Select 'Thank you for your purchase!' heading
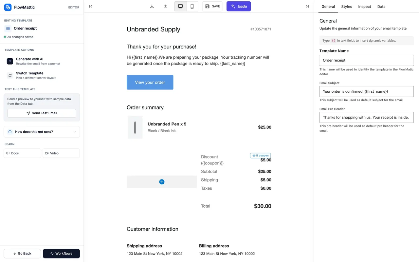The height and width of the screenshot is (262, 419). pos(161,47)
